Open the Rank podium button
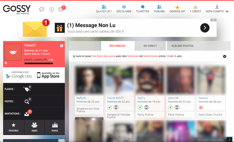234x142 pixels. click(55, 127)
